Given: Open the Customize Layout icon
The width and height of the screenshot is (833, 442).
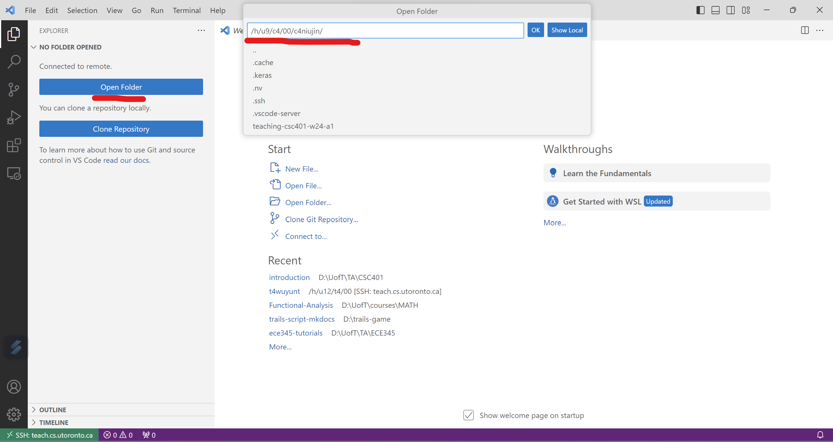Looking at the screenshot, I should click(746, 10).
